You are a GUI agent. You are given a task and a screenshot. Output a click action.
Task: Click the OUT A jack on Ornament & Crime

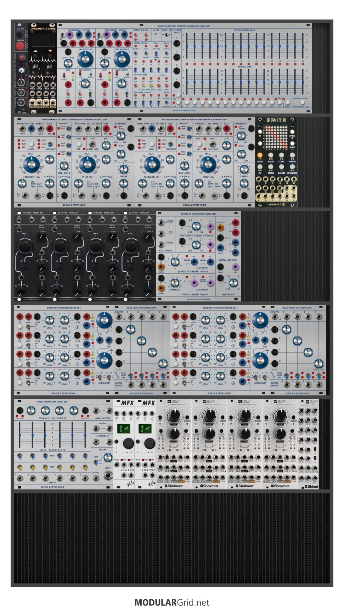32,102
